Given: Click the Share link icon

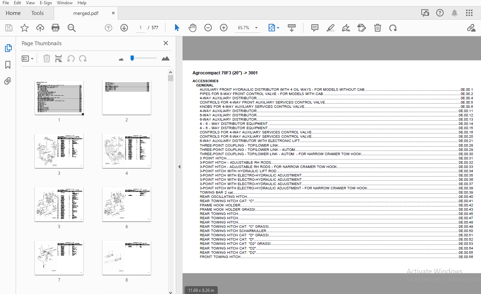Looking at the screenshot, I should (x=471, y=28).
